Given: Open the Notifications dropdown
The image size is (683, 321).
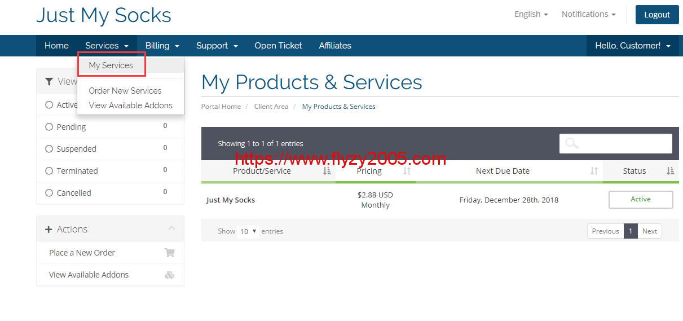Looking at the screenshot, I should click(589, 14).
